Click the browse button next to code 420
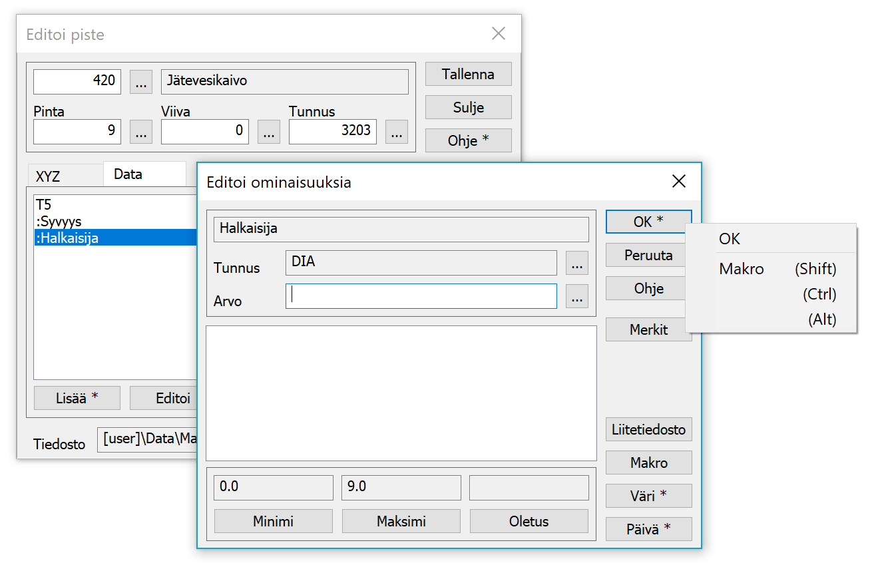This screenshot has width=872, height=563. pyautogui.click(x=140, y=83)
